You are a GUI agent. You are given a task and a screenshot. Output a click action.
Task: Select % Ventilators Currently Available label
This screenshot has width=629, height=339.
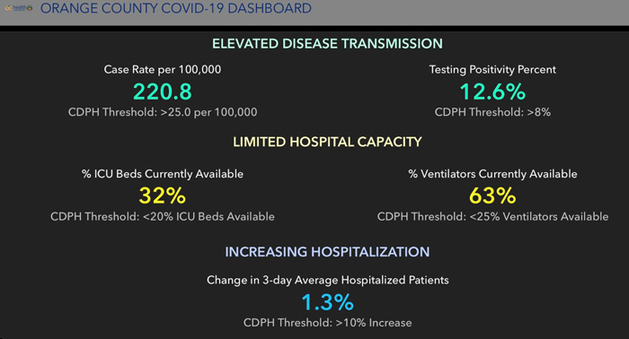click(x=492, y=174)
